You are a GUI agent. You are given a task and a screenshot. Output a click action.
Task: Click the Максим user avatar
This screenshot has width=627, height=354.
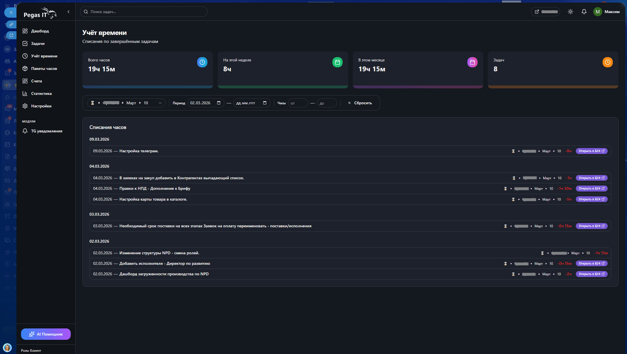point(597,12)
